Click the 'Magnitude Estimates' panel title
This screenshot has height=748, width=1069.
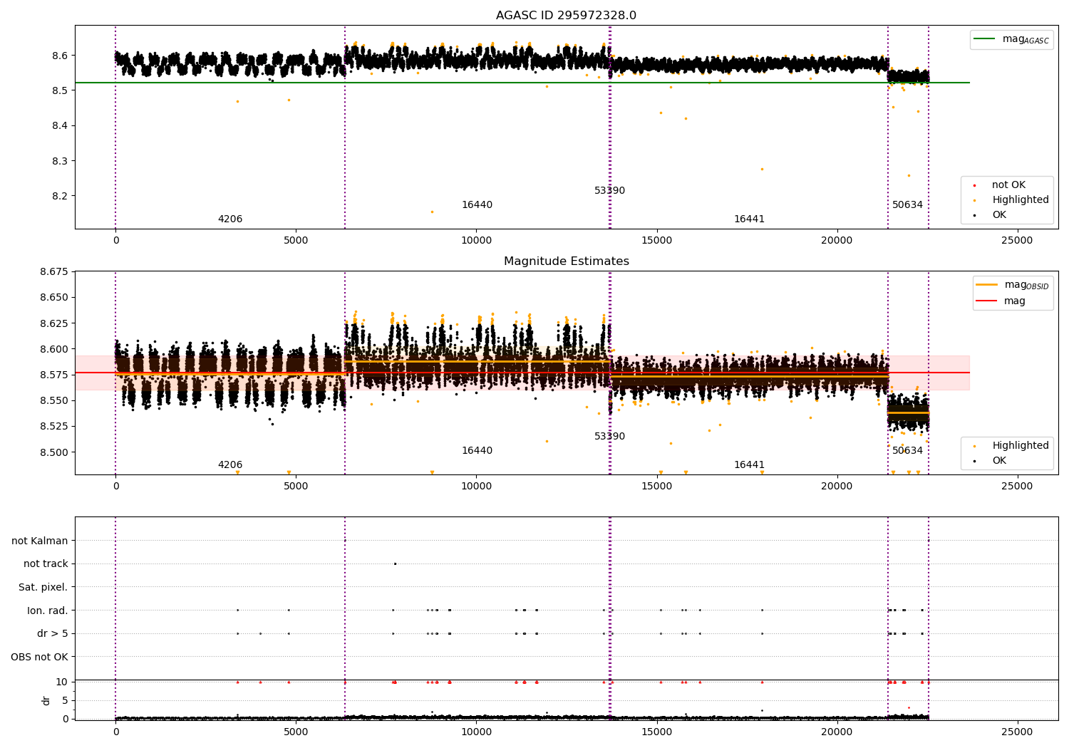pos(566,261)
